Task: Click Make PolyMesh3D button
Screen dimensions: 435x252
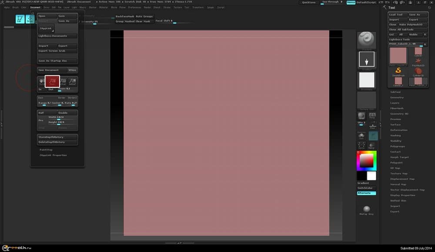Action: click(413, 25)
